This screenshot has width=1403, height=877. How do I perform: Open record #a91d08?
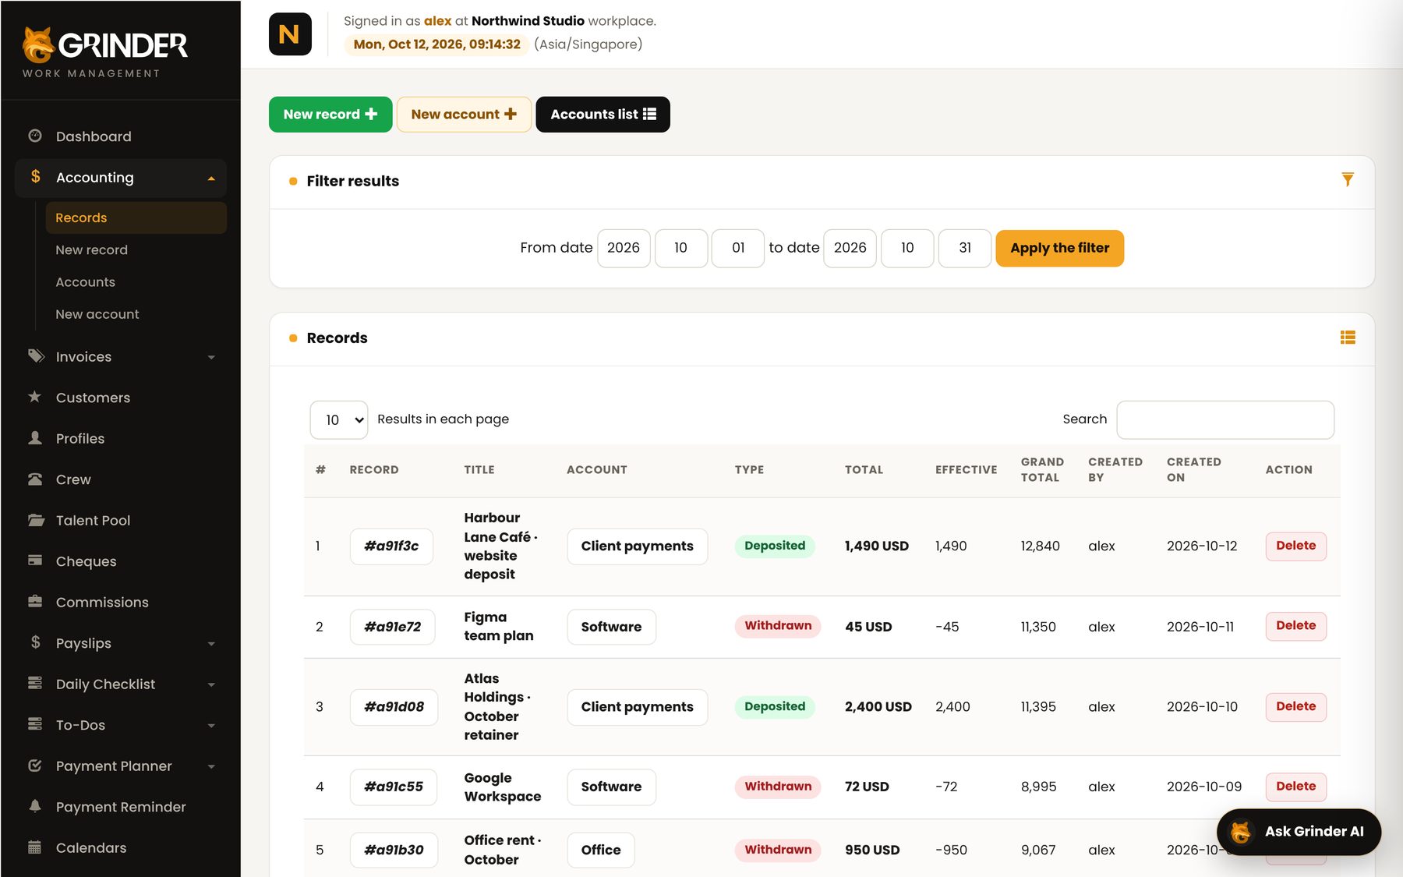(x=394, y=707)
